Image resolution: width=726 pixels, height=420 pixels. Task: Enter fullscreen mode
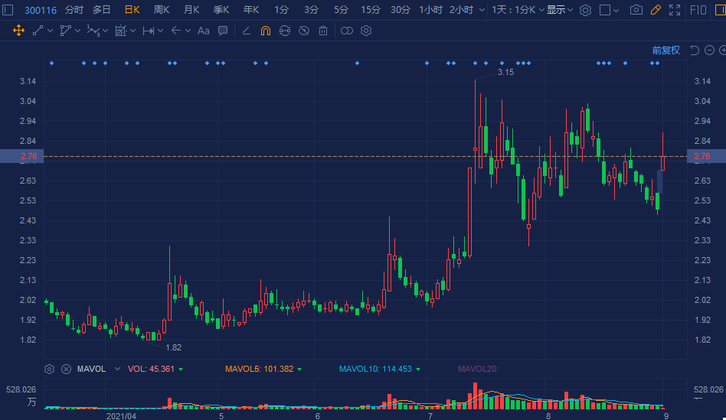coord(675,10)
